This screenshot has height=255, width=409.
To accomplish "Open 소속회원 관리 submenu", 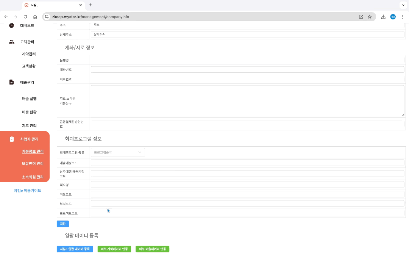I will pos(33,177).
